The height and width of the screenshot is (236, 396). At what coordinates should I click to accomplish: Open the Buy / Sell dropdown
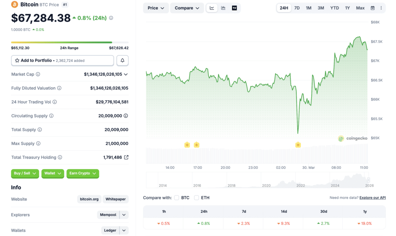25,173
